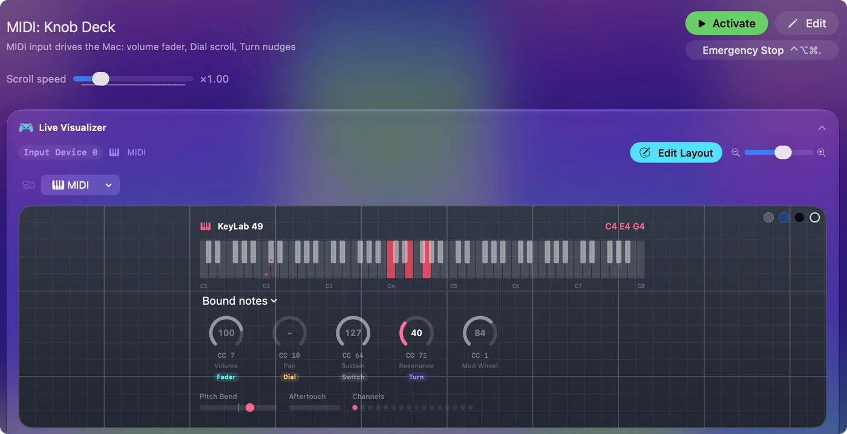This screenshot has width=847, height=434.
Task: Click the zoom in magnifier icon
Action: [x=822, y=153]
